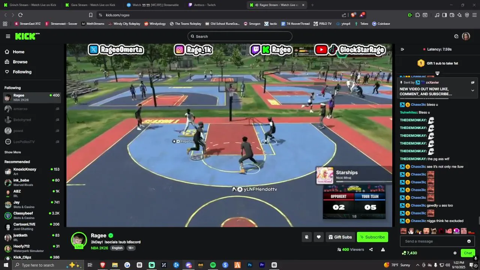Open the browser main menu

475,15
